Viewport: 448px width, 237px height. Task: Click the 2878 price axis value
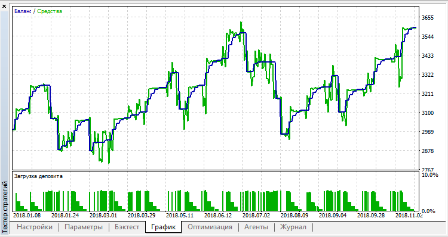pos(428,151)
